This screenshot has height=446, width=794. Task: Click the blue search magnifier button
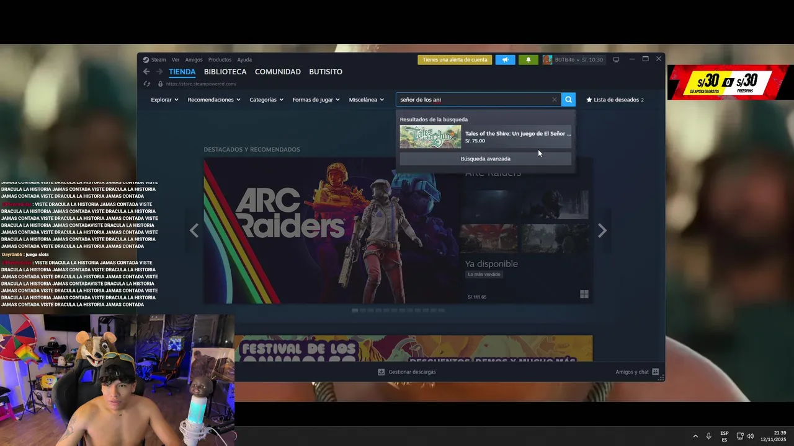point(568,99)
